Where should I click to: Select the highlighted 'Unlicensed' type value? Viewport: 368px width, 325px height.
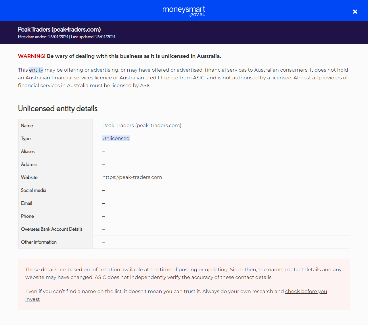click(116, 138)
